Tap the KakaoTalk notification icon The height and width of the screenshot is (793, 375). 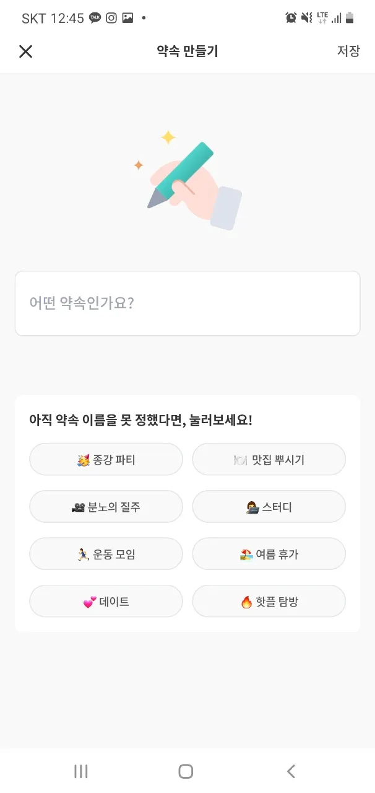tap(95, 18)
